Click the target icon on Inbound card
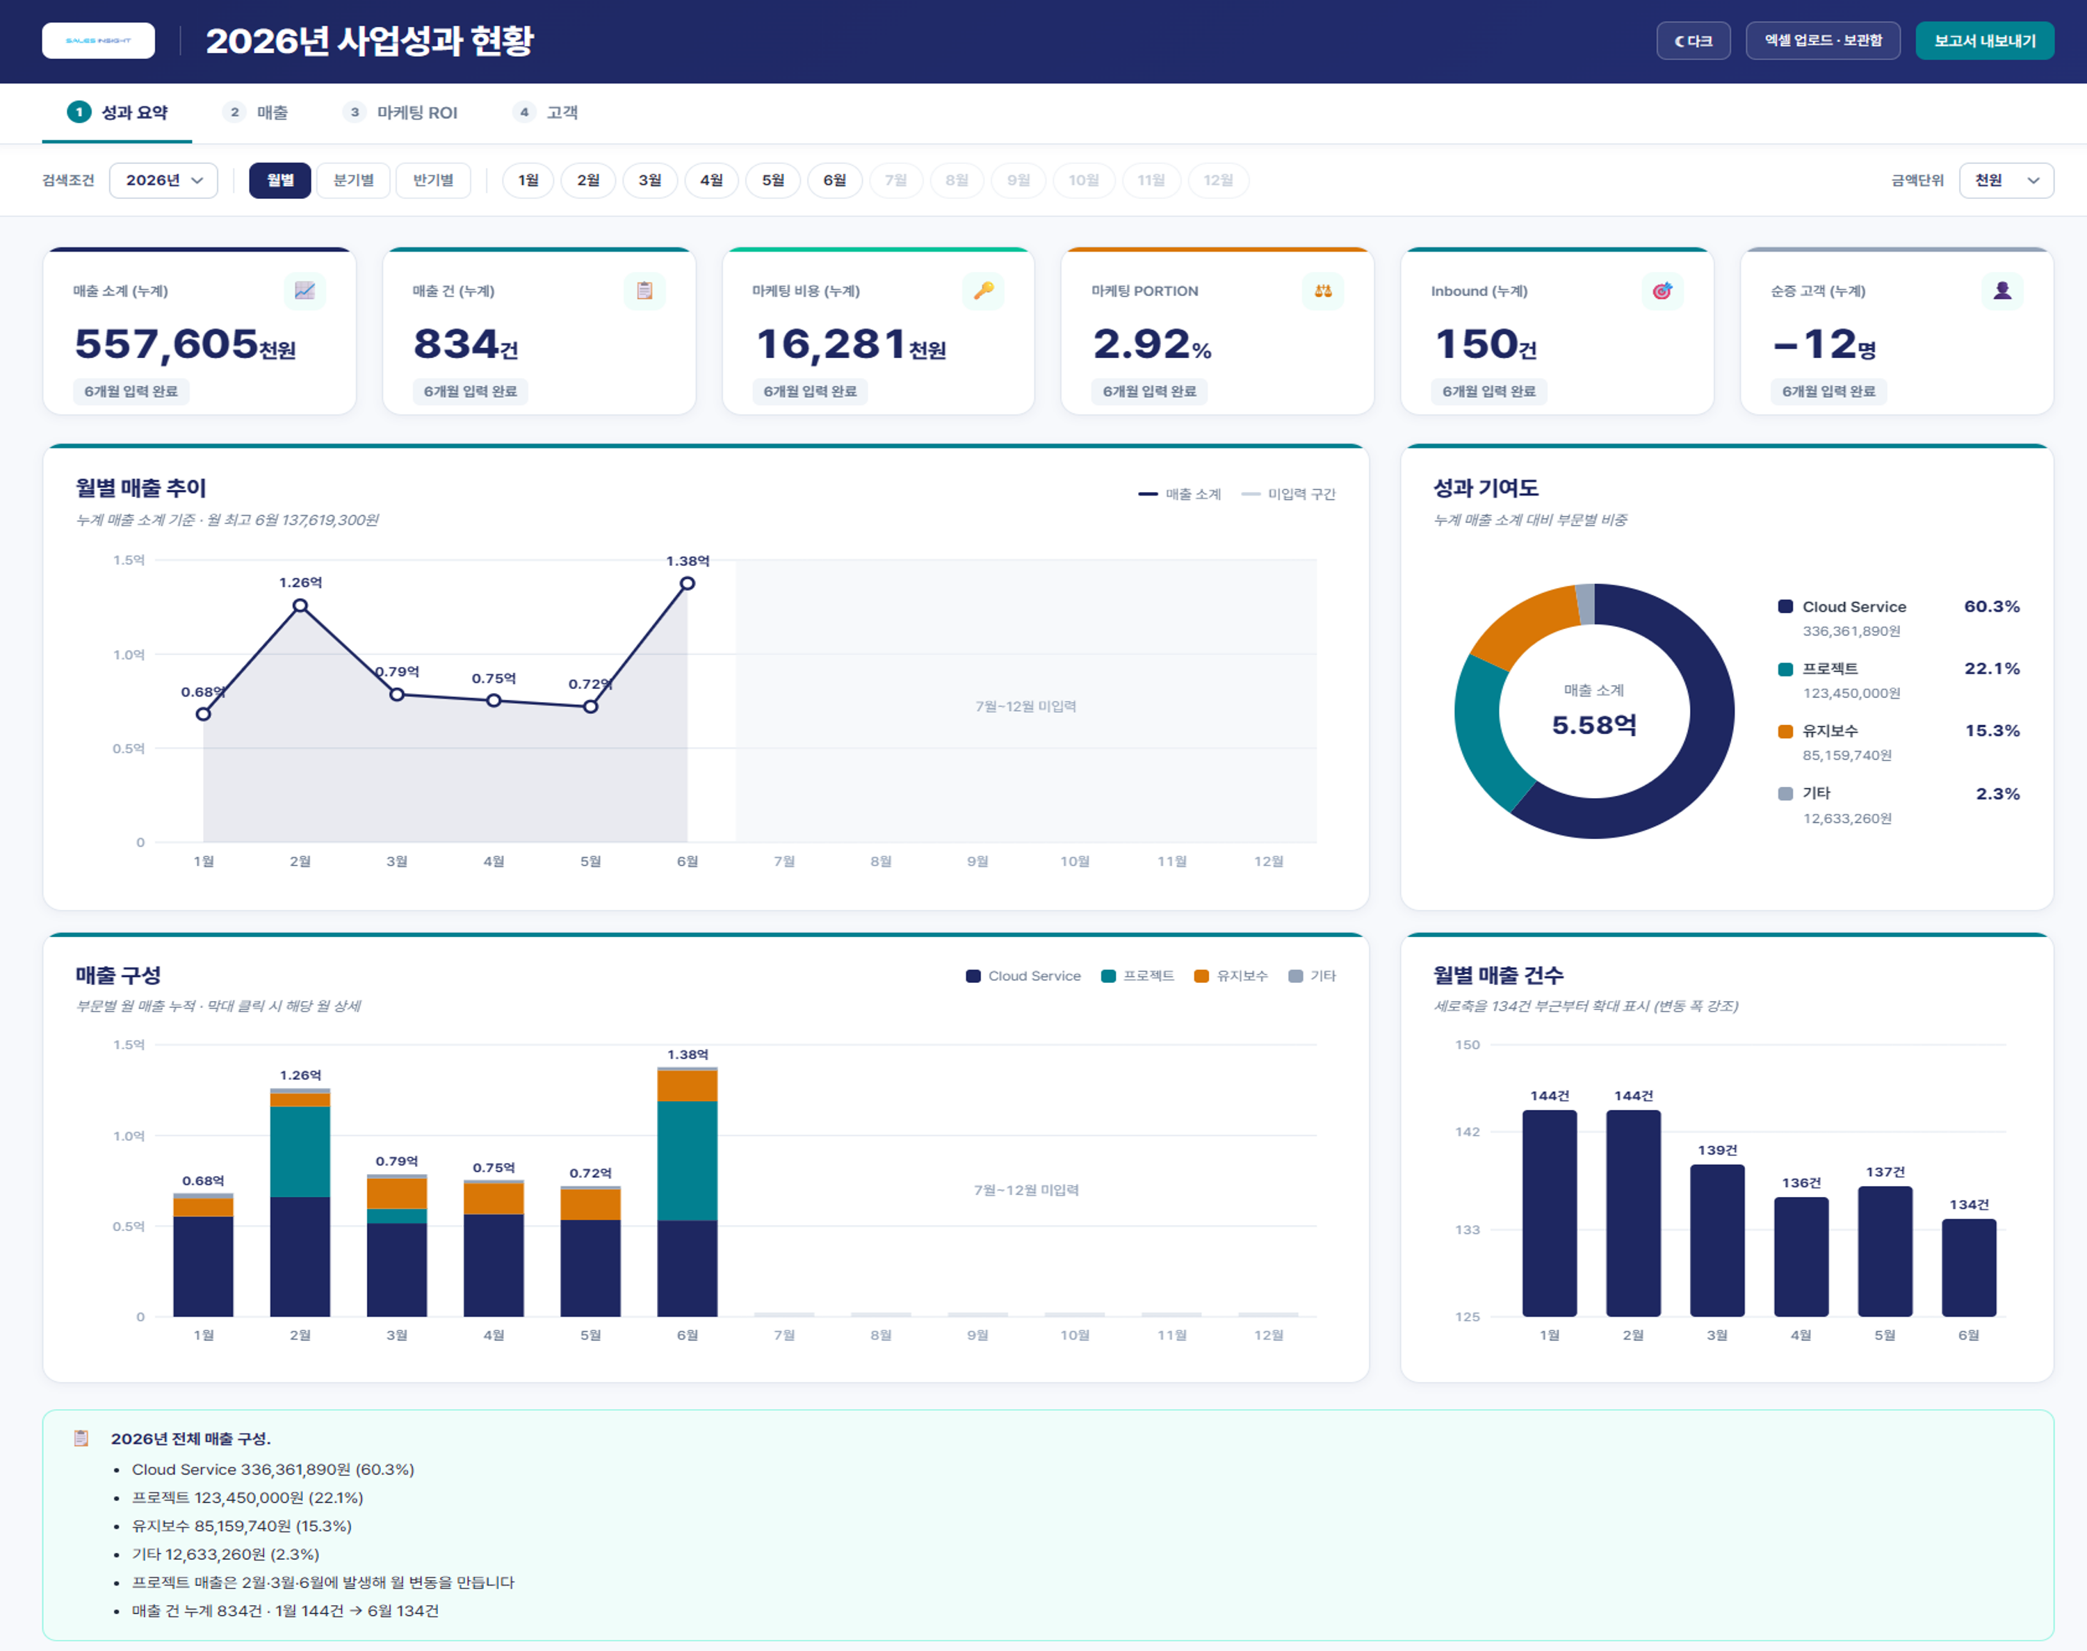This screenshot has height=1651, width=2087. click(x=1663, y=291)
